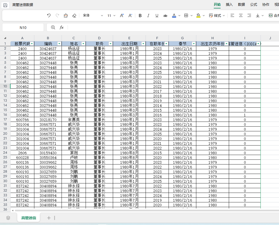Screen dimensions: 279x225
Task: Switch to the 开始 tab
Action: click(x=217, y=5)
